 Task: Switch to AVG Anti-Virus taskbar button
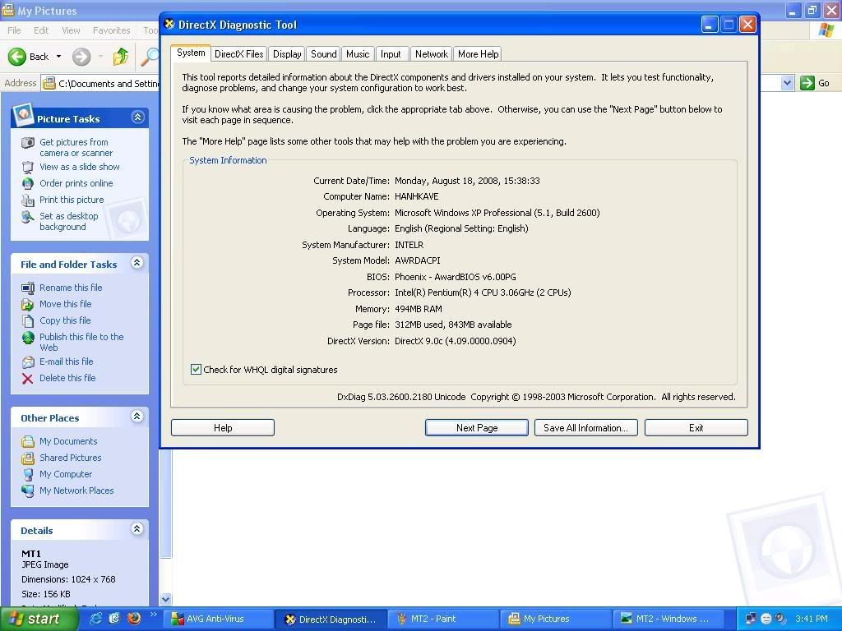tap(219, 619)
